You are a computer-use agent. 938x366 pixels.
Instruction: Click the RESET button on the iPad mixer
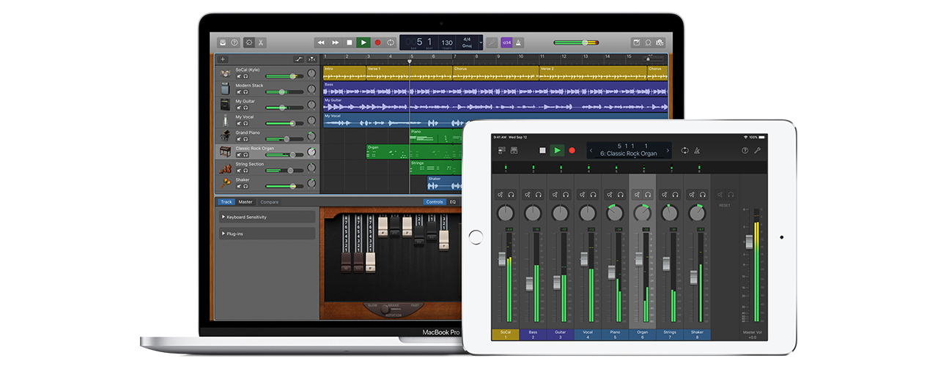[725, 206]
